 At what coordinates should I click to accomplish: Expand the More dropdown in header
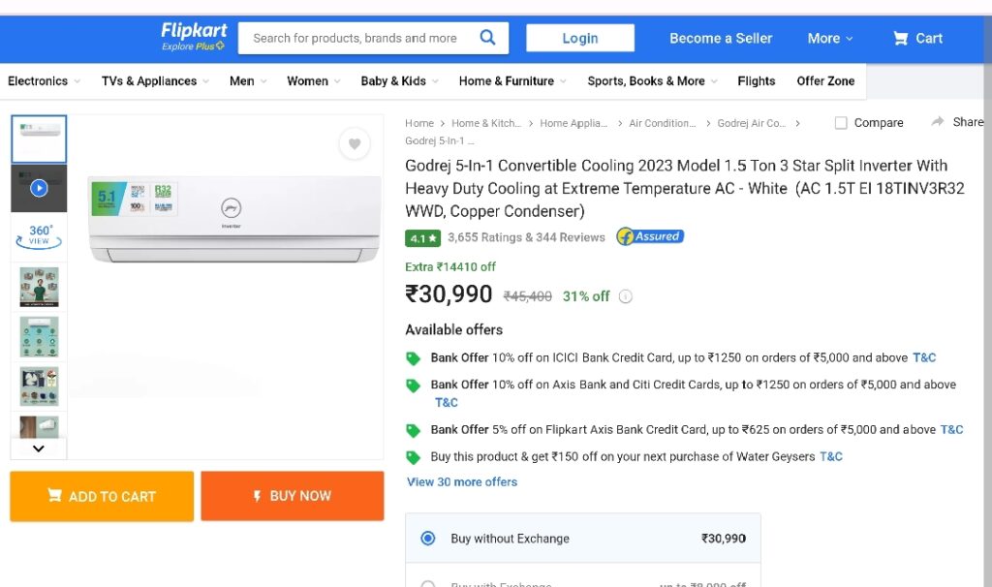830,39
